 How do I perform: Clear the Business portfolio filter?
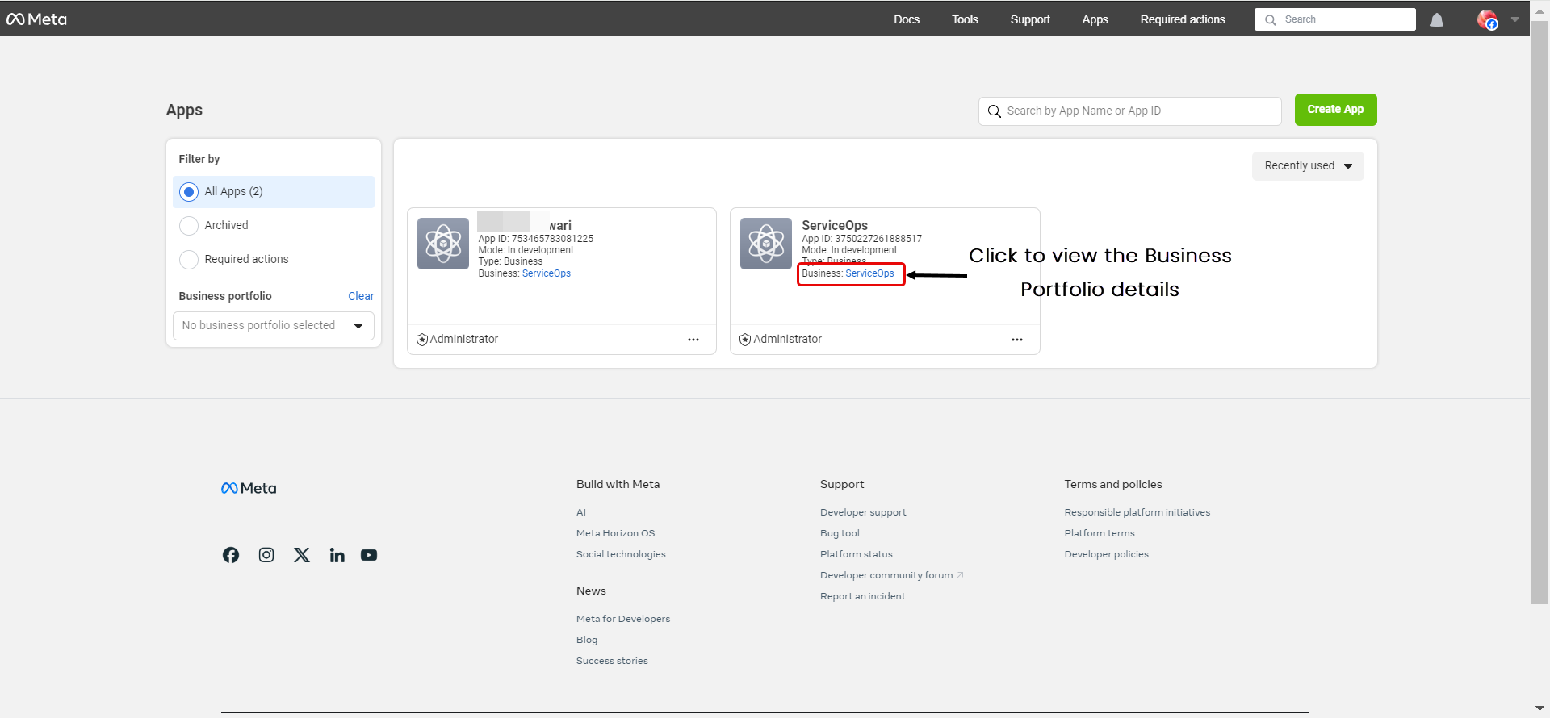(361, 296)
